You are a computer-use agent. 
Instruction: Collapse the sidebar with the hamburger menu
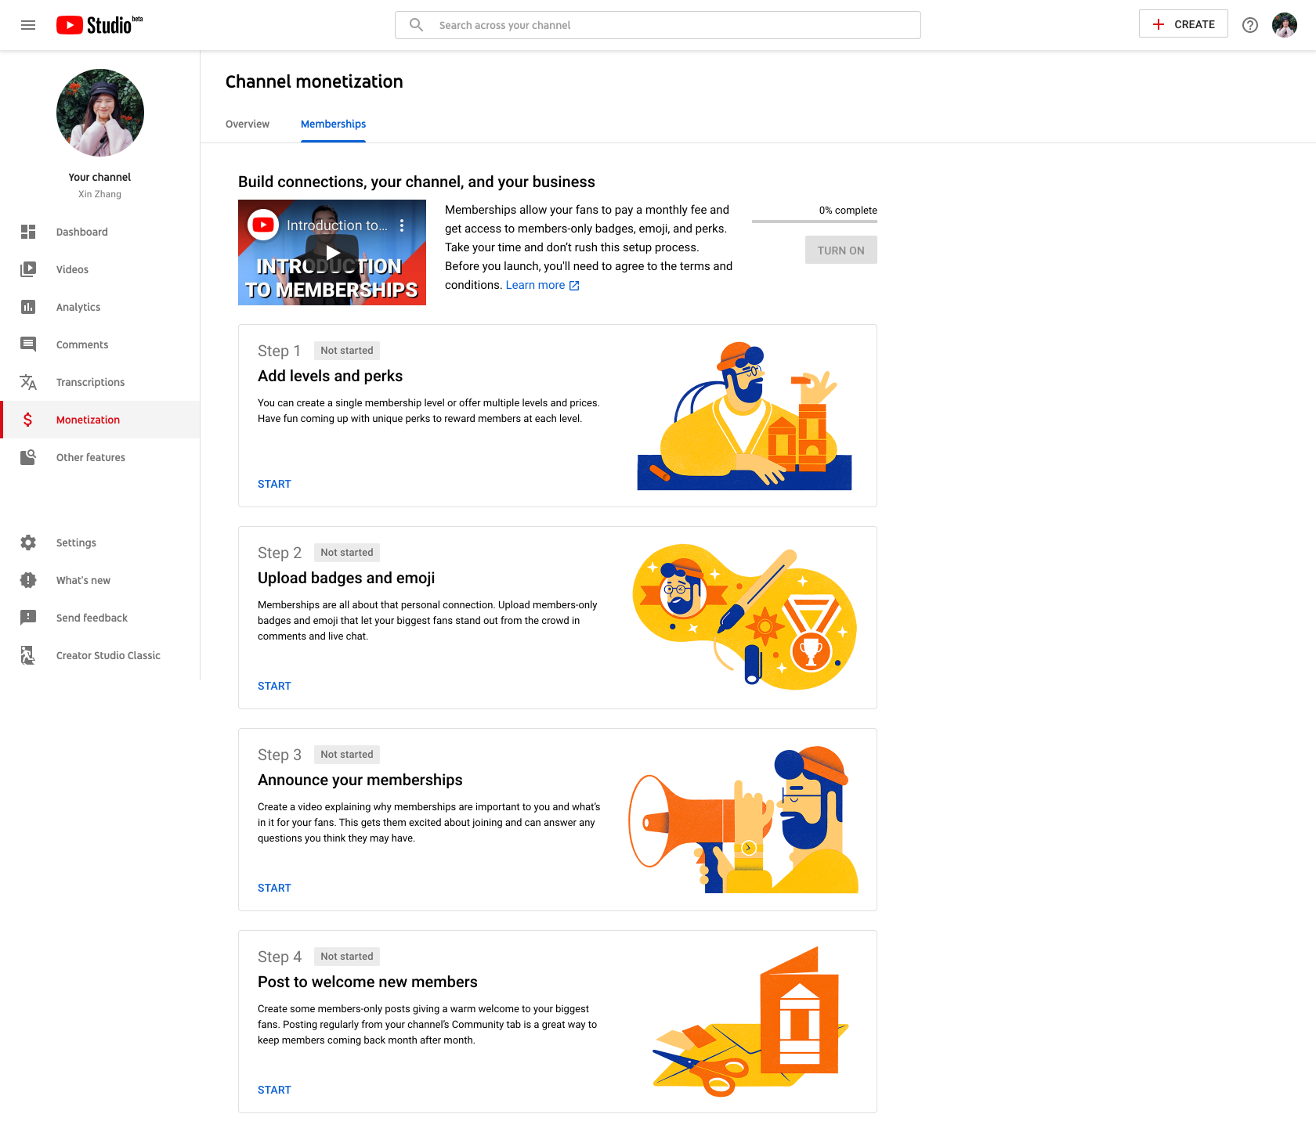28,25
